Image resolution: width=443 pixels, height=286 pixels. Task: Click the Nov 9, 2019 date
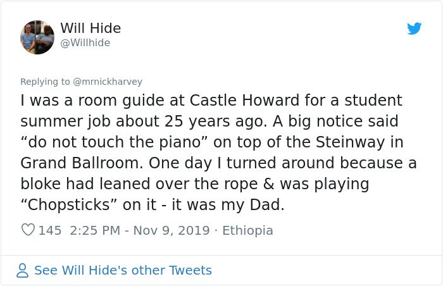point(172,230)
